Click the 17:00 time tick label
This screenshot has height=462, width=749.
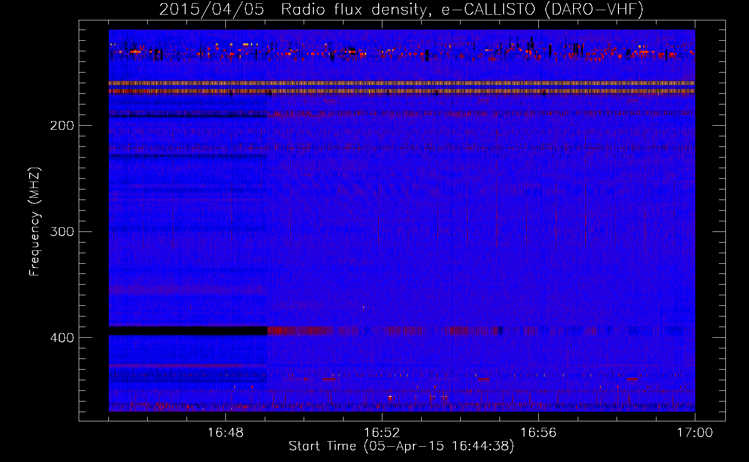tap(695, 432)
